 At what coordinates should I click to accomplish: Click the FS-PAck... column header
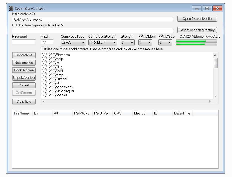point(82,113)
